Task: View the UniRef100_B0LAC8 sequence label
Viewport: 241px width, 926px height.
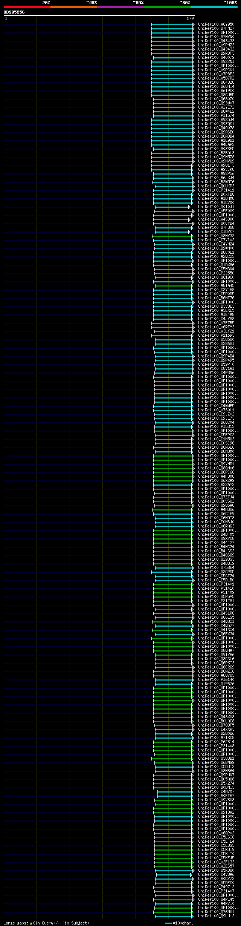Action: [x=216, y=721]
